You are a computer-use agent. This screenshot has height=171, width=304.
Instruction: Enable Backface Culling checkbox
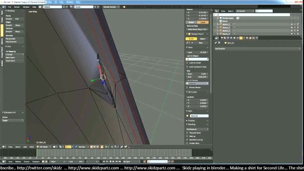pyautogui.click(x=187, y=140)
